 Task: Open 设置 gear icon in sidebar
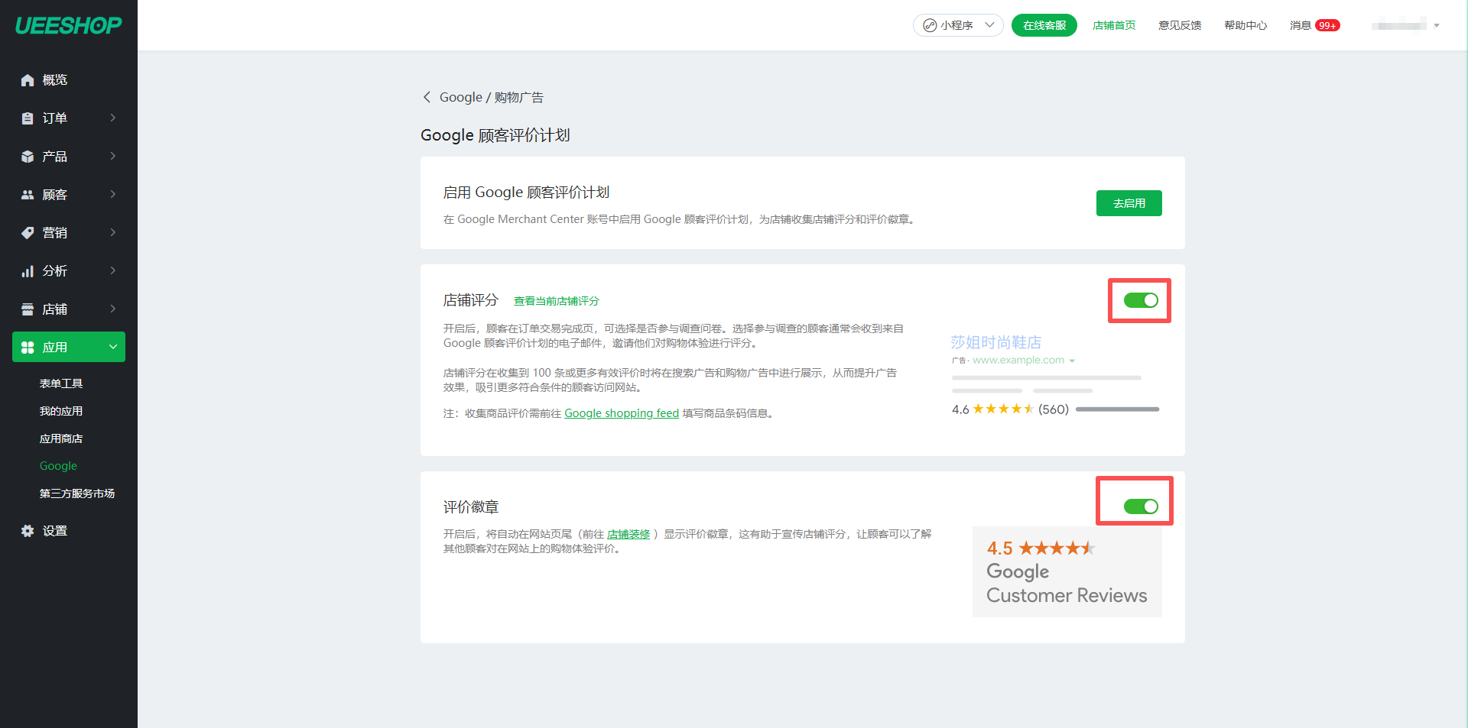[28, 531]
